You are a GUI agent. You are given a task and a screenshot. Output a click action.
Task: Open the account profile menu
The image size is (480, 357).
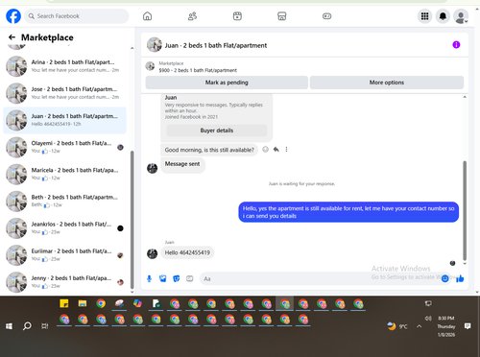pos(461,16)
